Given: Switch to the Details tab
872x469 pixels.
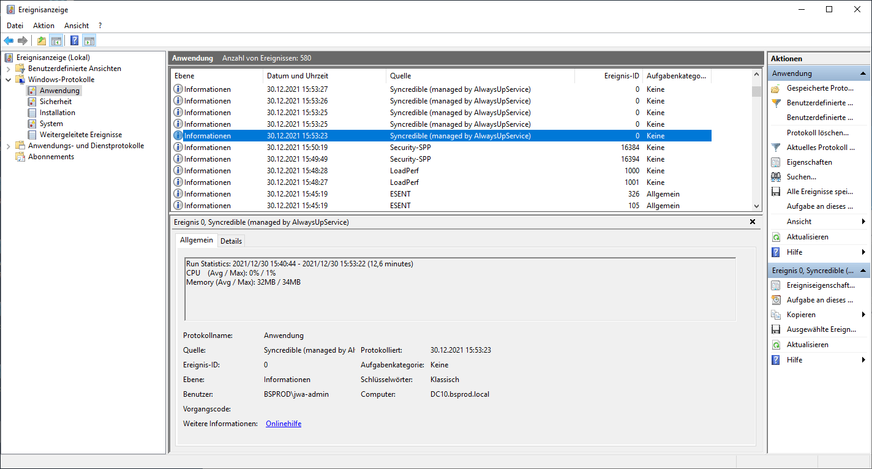Looking at the screenshot, I should (x=231, y=241).
